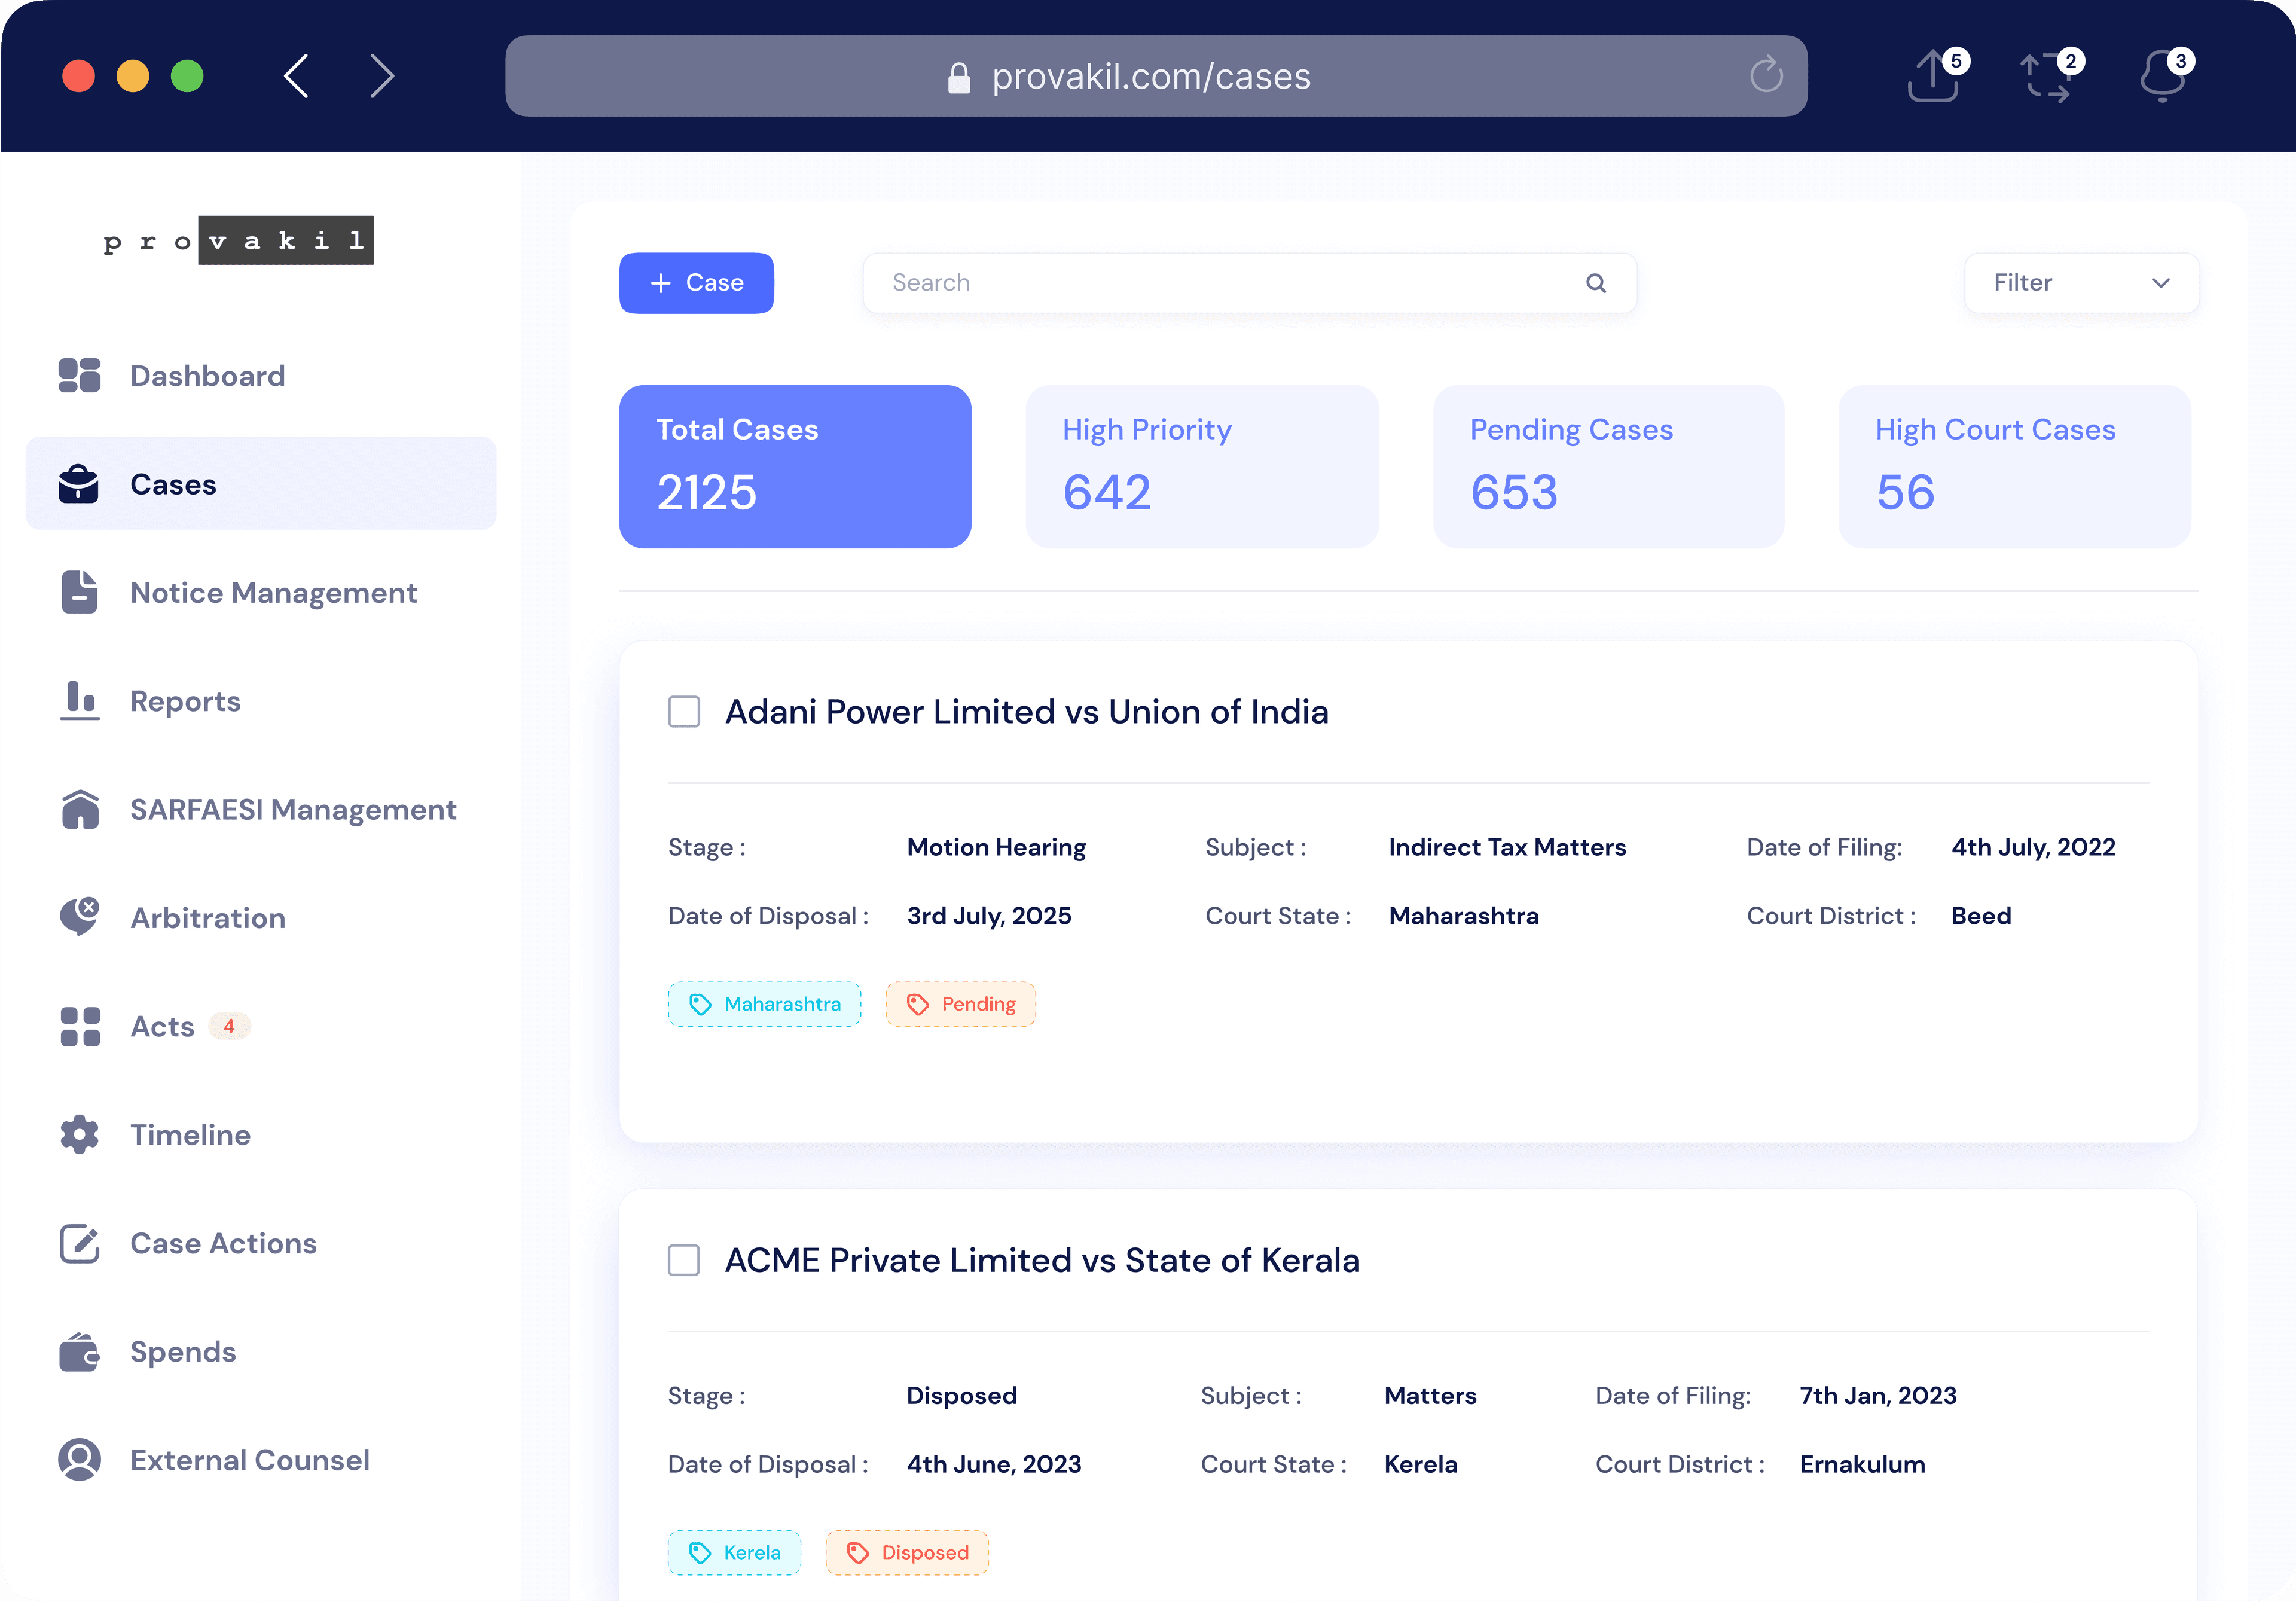2296x1602 pixels.
Task: Click the Spends wallet icon
Action: 80,1352
